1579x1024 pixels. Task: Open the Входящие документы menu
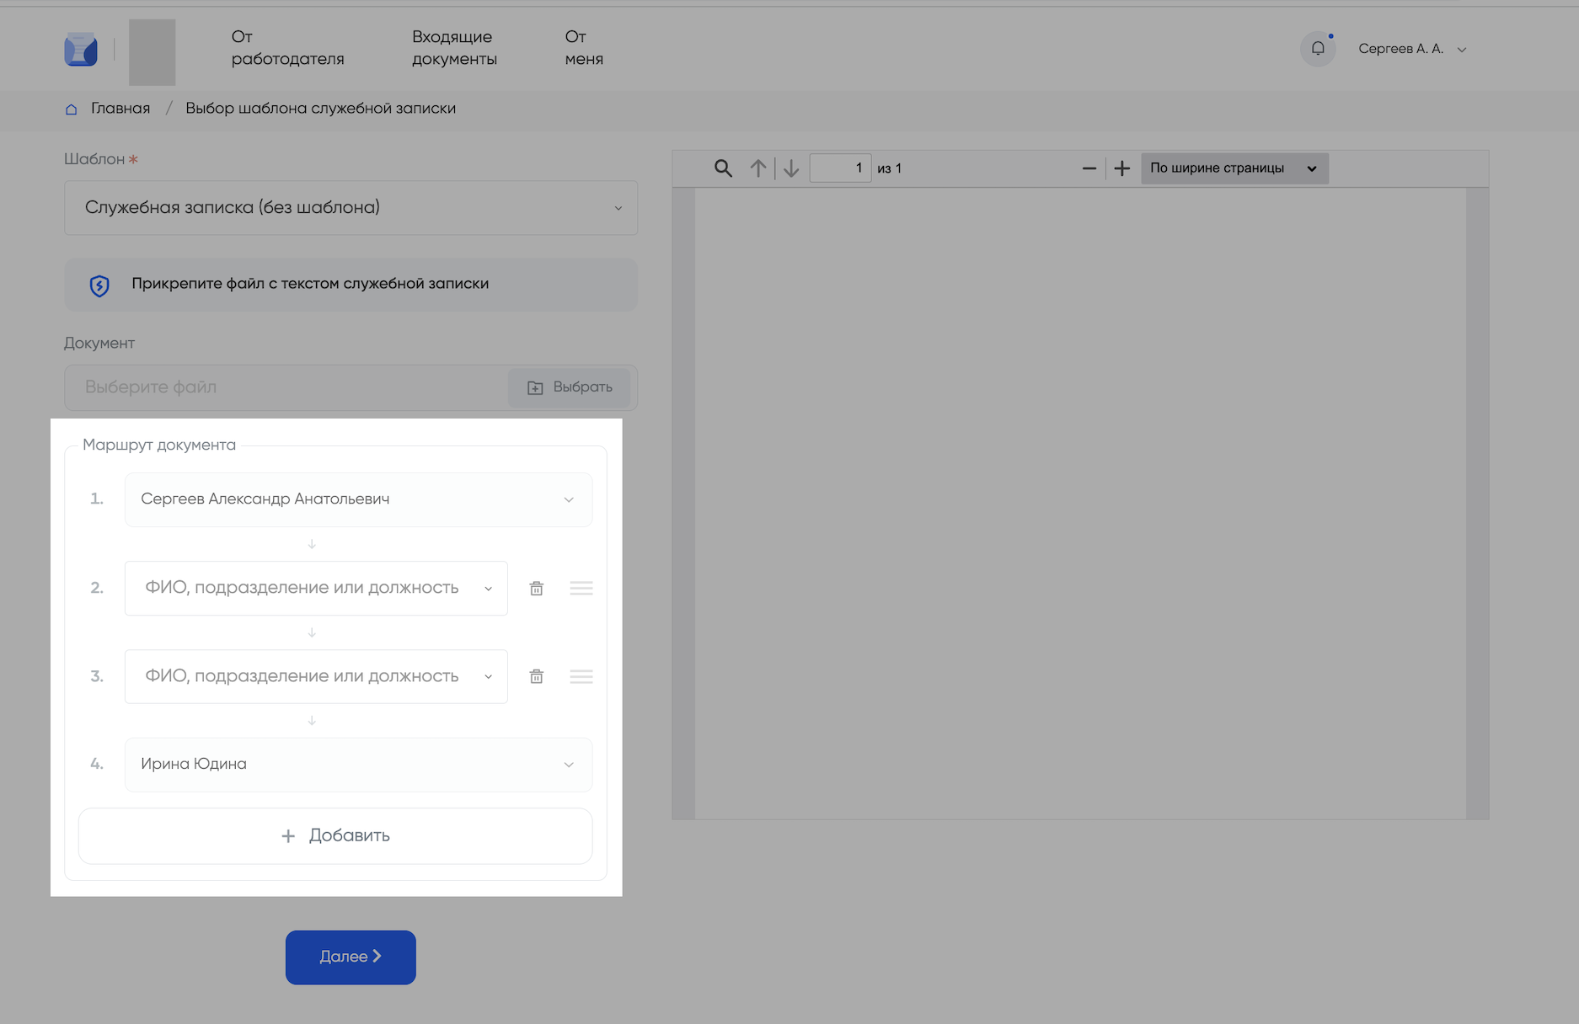454,48
